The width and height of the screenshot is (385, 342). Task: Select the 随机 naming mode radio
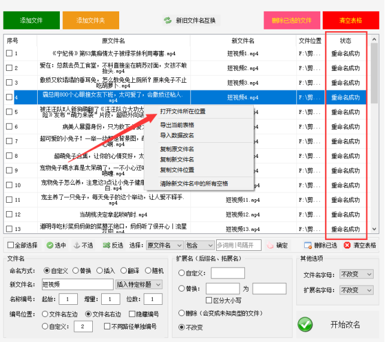pos(148,271)
